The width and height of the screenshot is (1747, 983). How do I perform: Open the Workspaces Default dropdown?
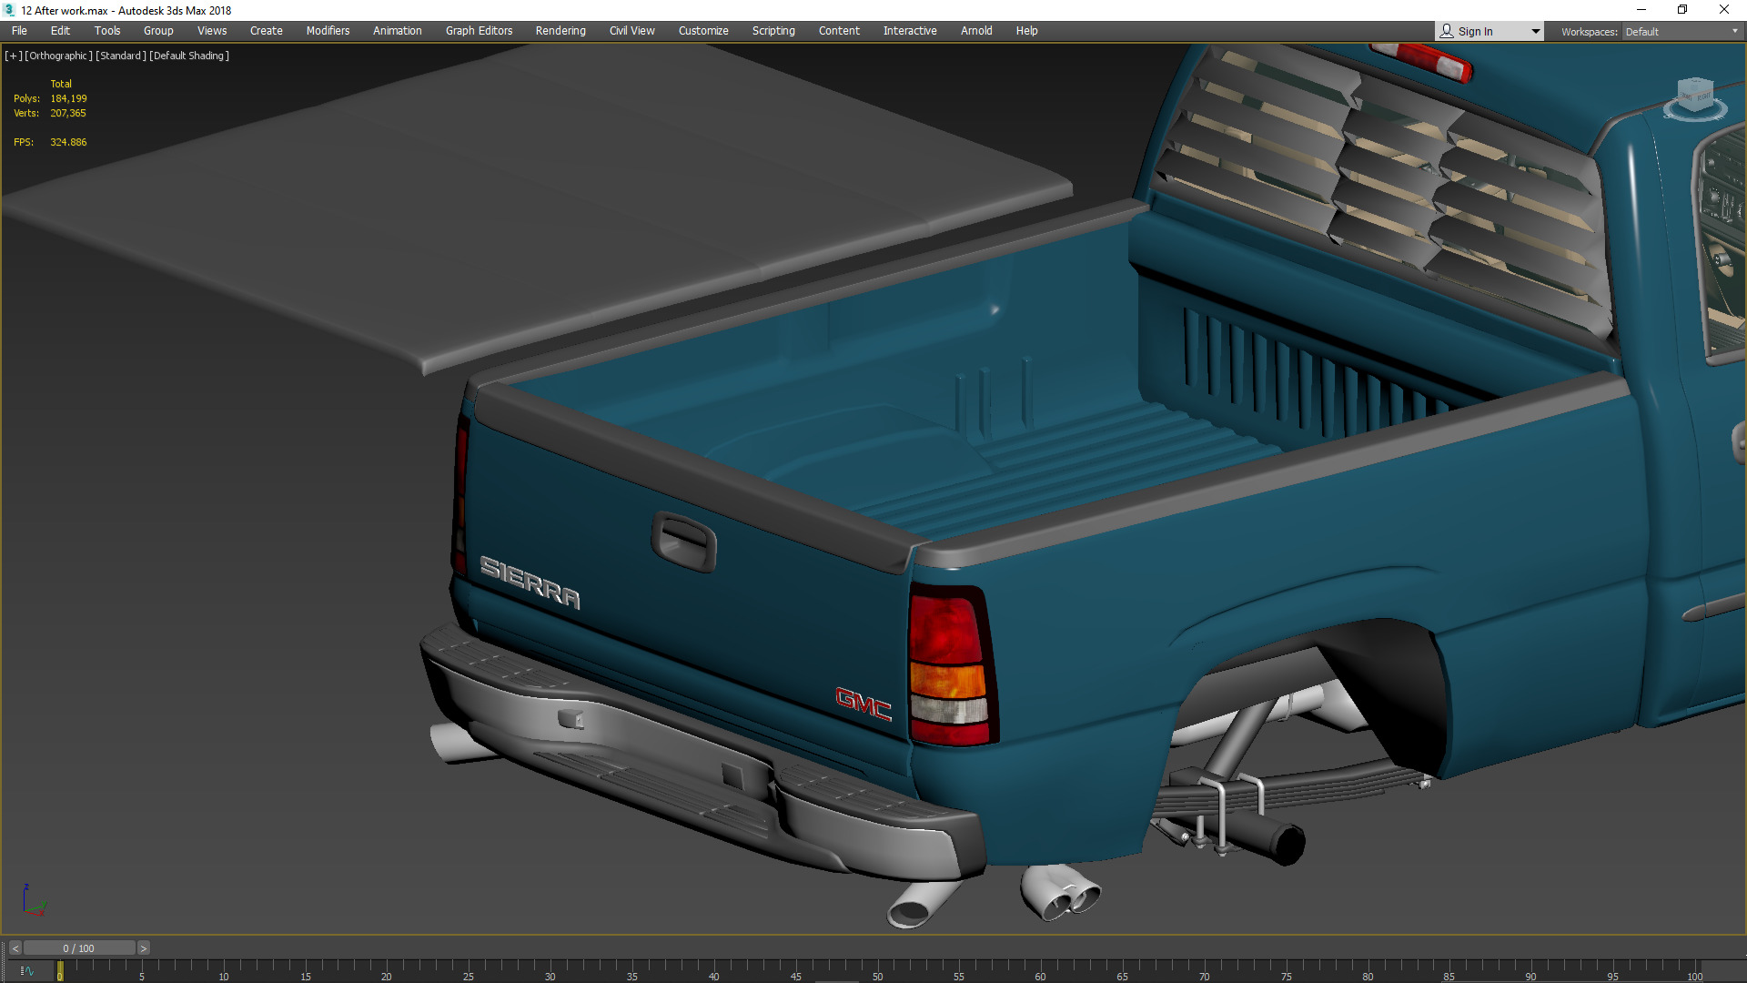click(x=1681, y=32)
